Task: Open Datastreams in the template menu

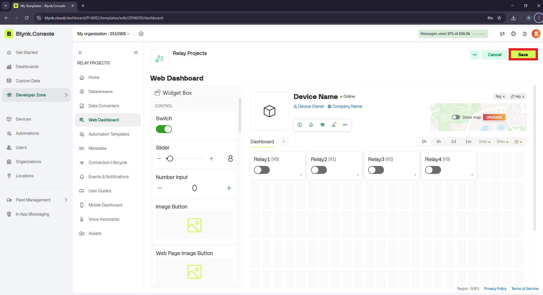Action: tap(101, 92)
